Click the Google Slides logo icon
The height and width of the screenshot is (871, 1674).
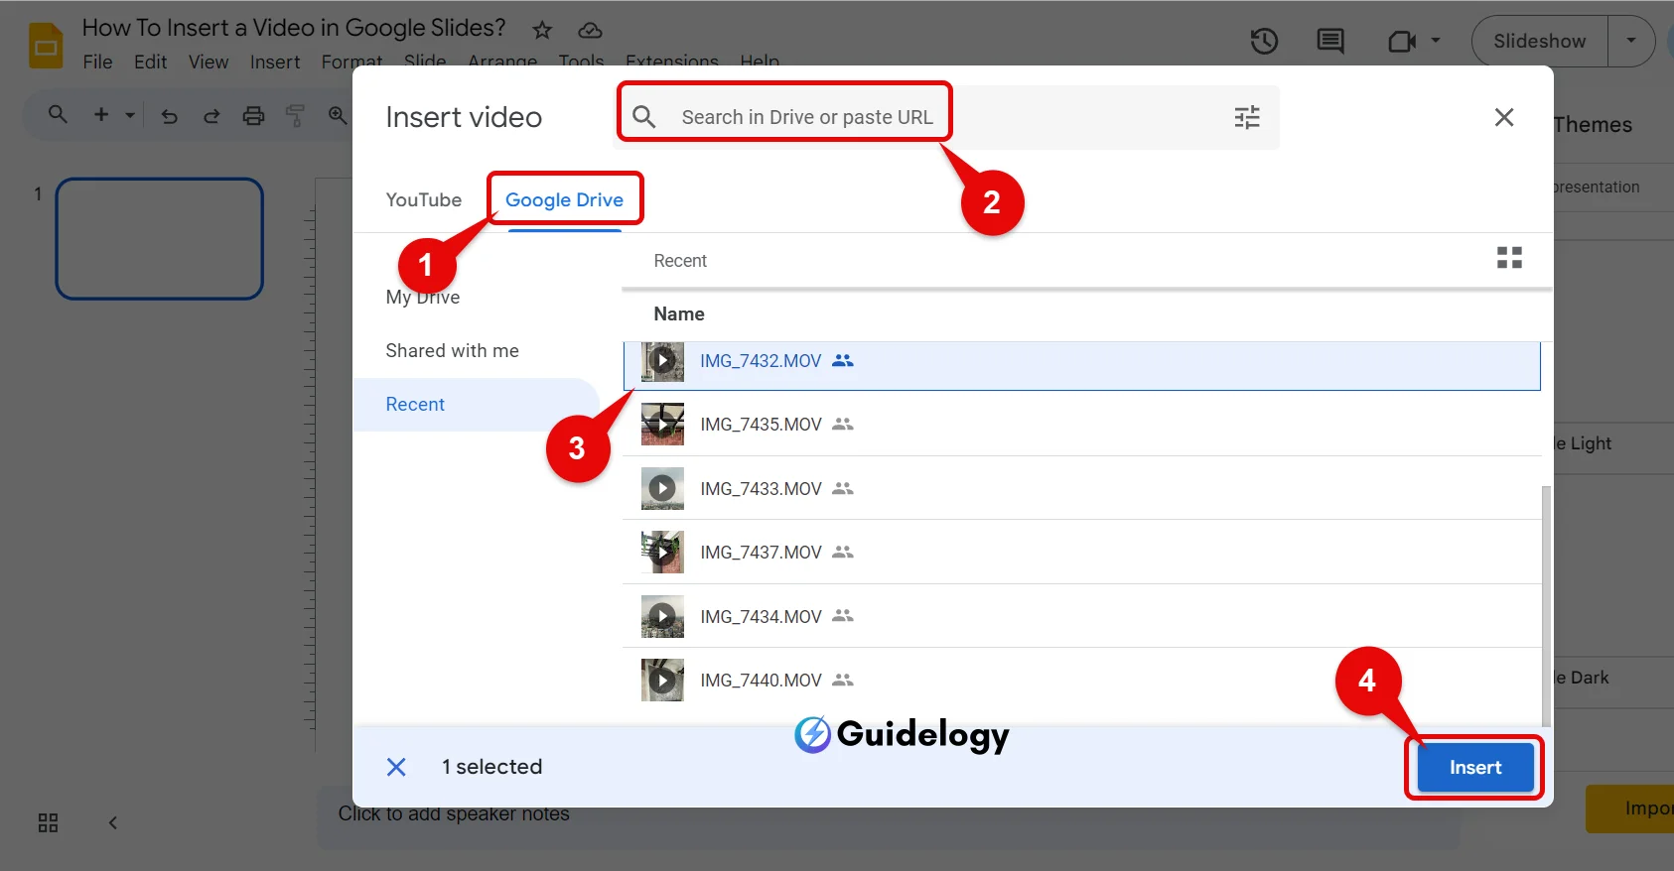coord(46,47)
